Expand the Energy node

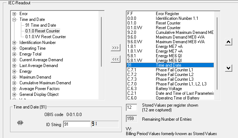click(x=14, y=71)
